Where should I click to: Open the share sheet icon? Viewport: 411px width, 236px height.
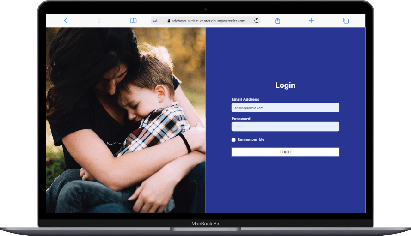[x=277, y=21]
